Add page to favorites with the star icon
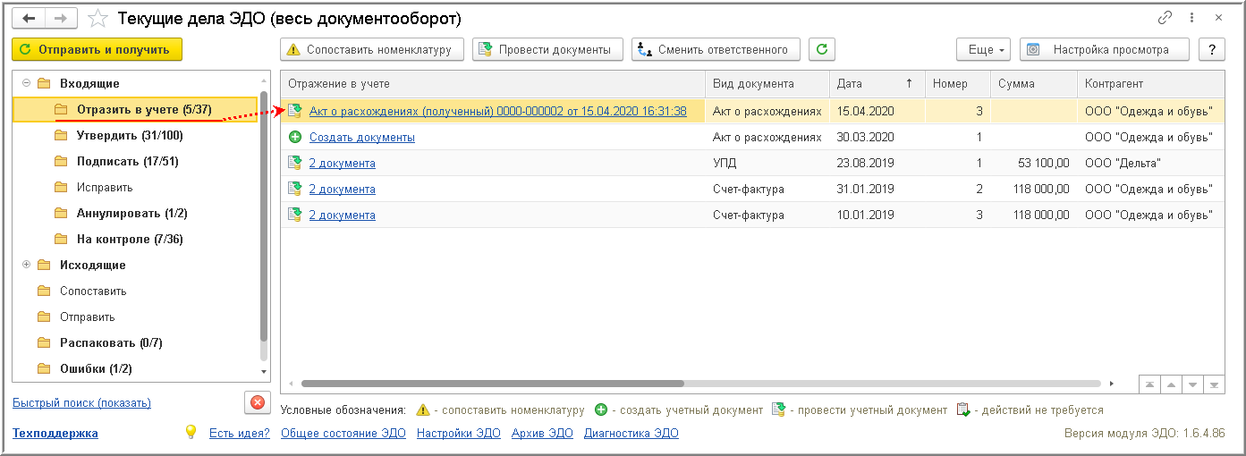1246x456 pixels. tap(98, 18)
